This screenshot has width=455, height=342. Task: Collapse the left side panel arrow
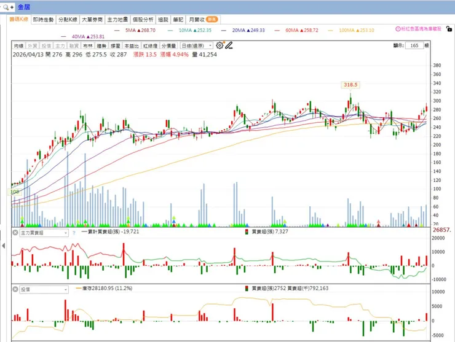point(3,246)
